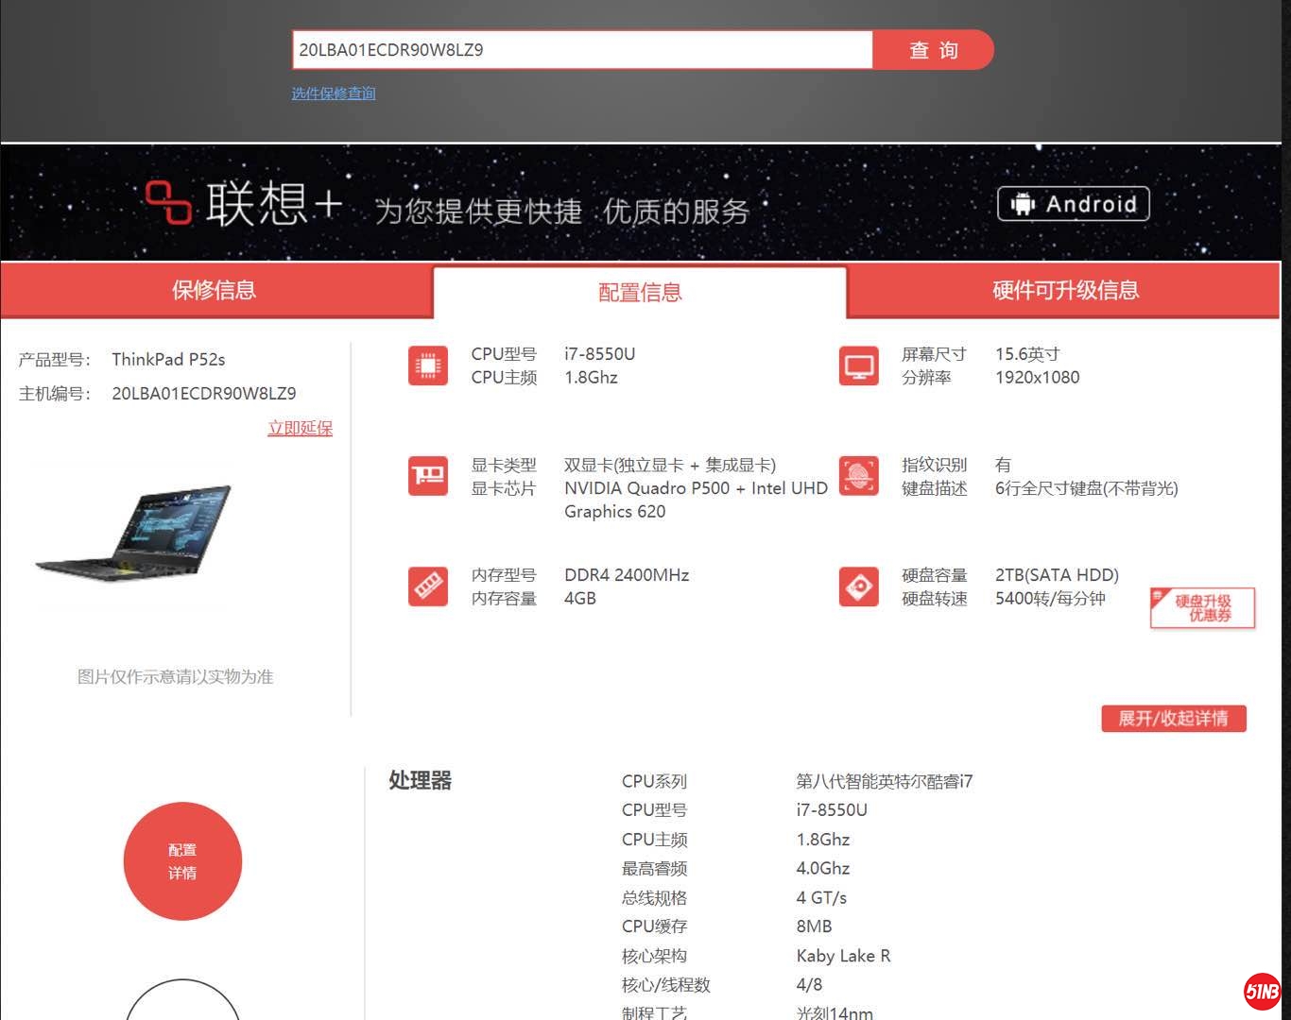The height and width of the screenshot is (1020, 1291).
Task: Open the 选件保修查询 link
Action: 333,93
